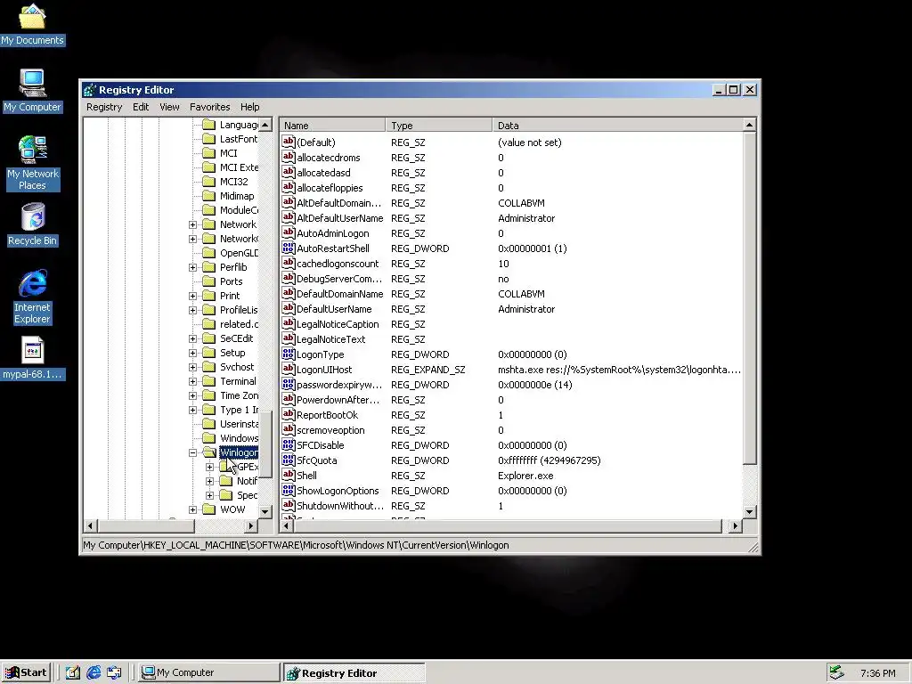912x684 pixels.
Task: Open the Help menu
Action: click(249, 107)
